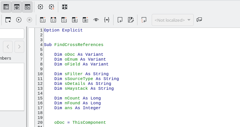The image size is (240, 127).
Task: Click 'Dim oField As Variant' line
Action: pyautogui.click(x=81, y=64)
